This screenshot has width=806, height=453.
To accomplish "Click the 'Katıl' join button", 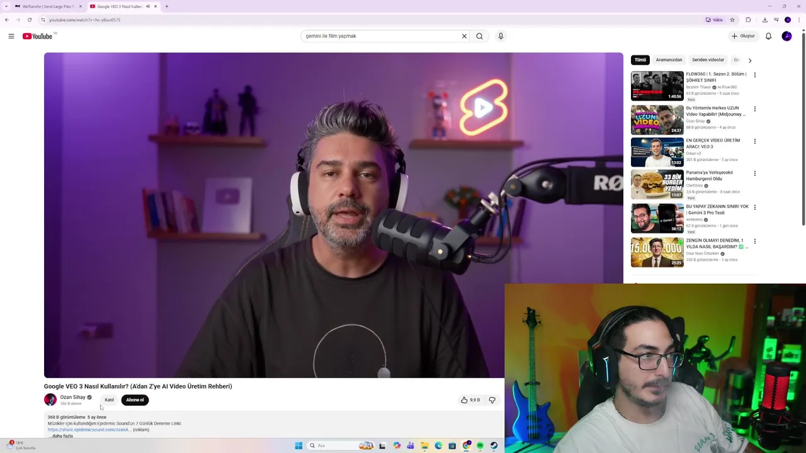I will (x=109, y=400).
